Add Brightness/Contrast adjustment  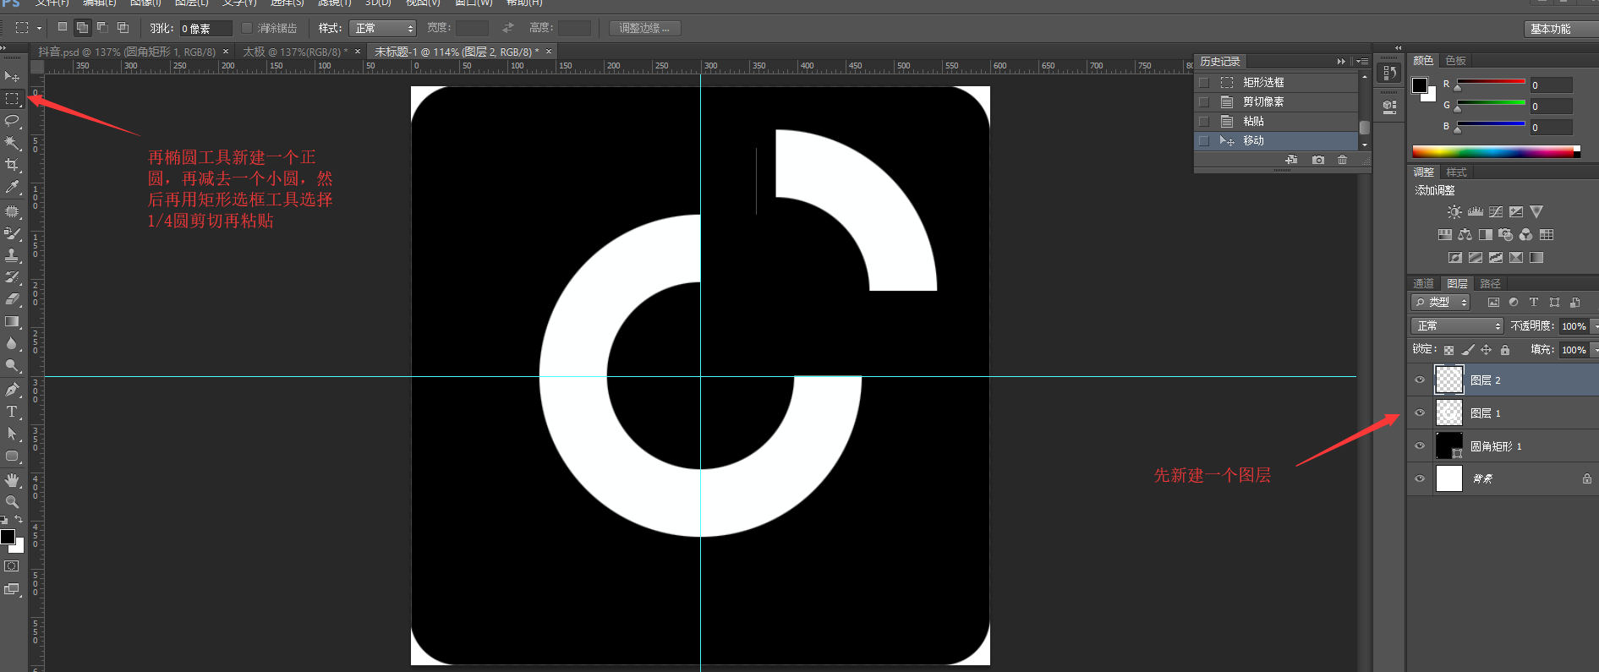click(1454, 212)
